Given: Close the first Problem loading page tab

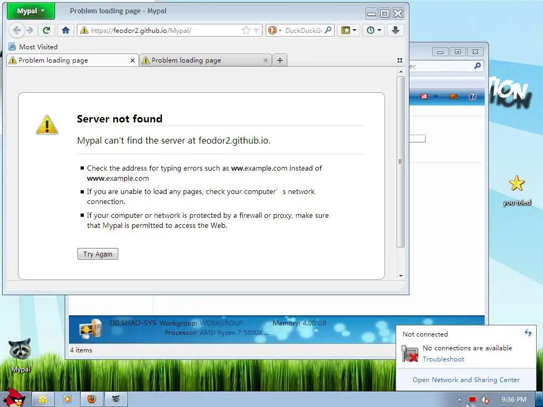Looking at the screenshot, I should (x=132, y=60).
